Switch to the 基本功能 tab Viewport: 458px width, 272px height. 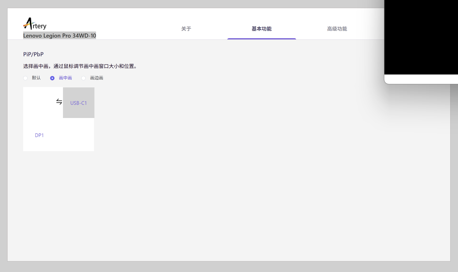point(262,29)
